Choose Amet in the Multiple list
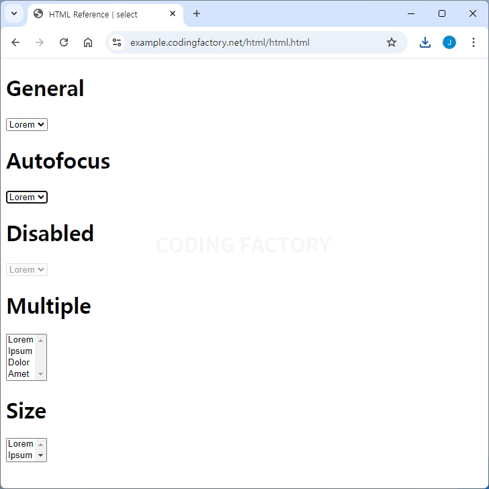The image size is (489, 489). click(x=21, y=373)
